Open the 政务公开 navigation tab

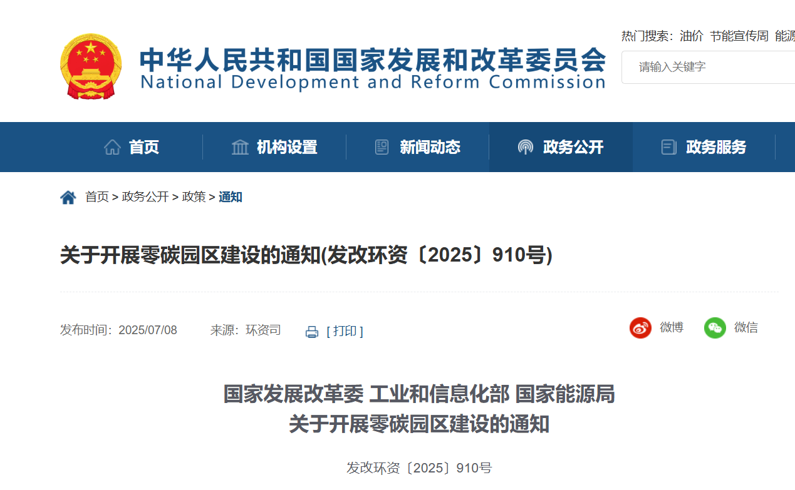pos(561,147)
